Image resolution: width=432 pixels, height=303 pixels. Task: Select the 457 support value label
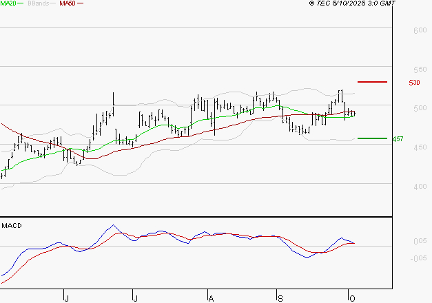coord(398,139)
